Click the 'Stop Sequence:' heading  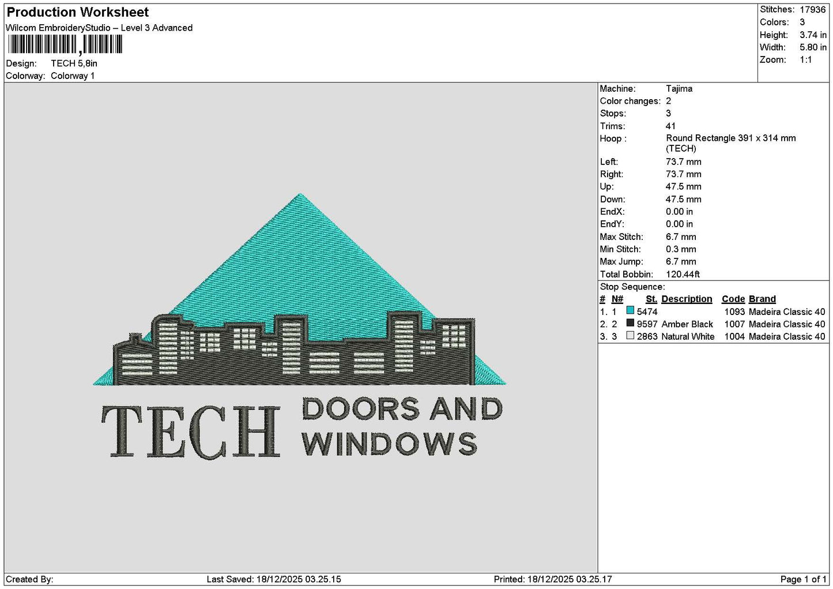[x=632, y=287]
